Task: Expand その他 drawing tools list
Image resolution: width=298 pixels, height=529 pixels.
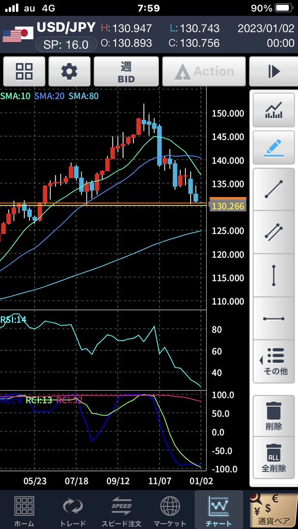Action: coord(274,361)
